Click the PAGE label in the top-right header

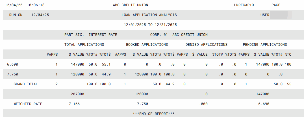pos(276,5)
